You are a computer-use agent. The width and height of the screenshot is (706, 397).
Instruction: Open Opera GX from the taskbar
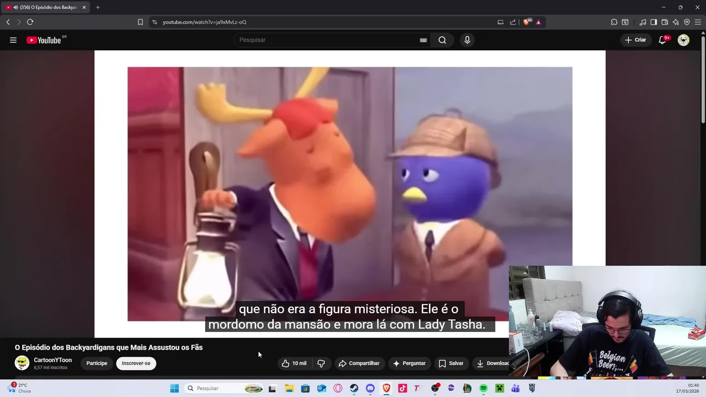tap(338, 388)
